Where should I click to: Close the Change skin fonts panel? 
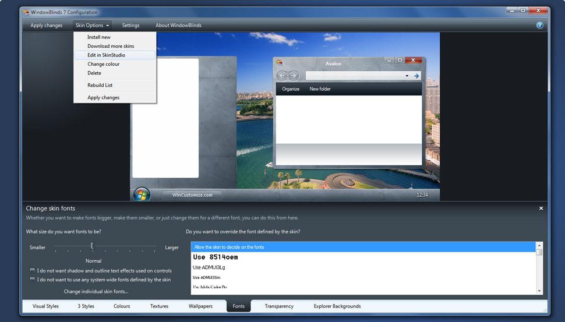click(541, 208)
